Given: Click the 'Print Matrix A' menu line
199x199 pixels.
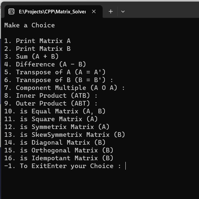Looking at the screenshot, I should click(37, 41).
